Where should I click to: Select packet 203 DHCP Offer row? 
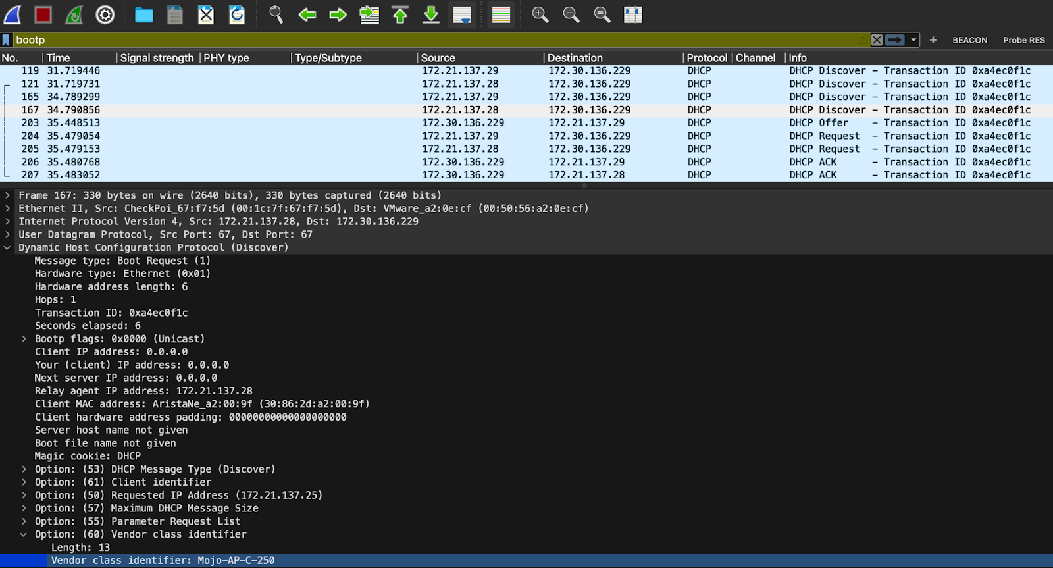526,123
